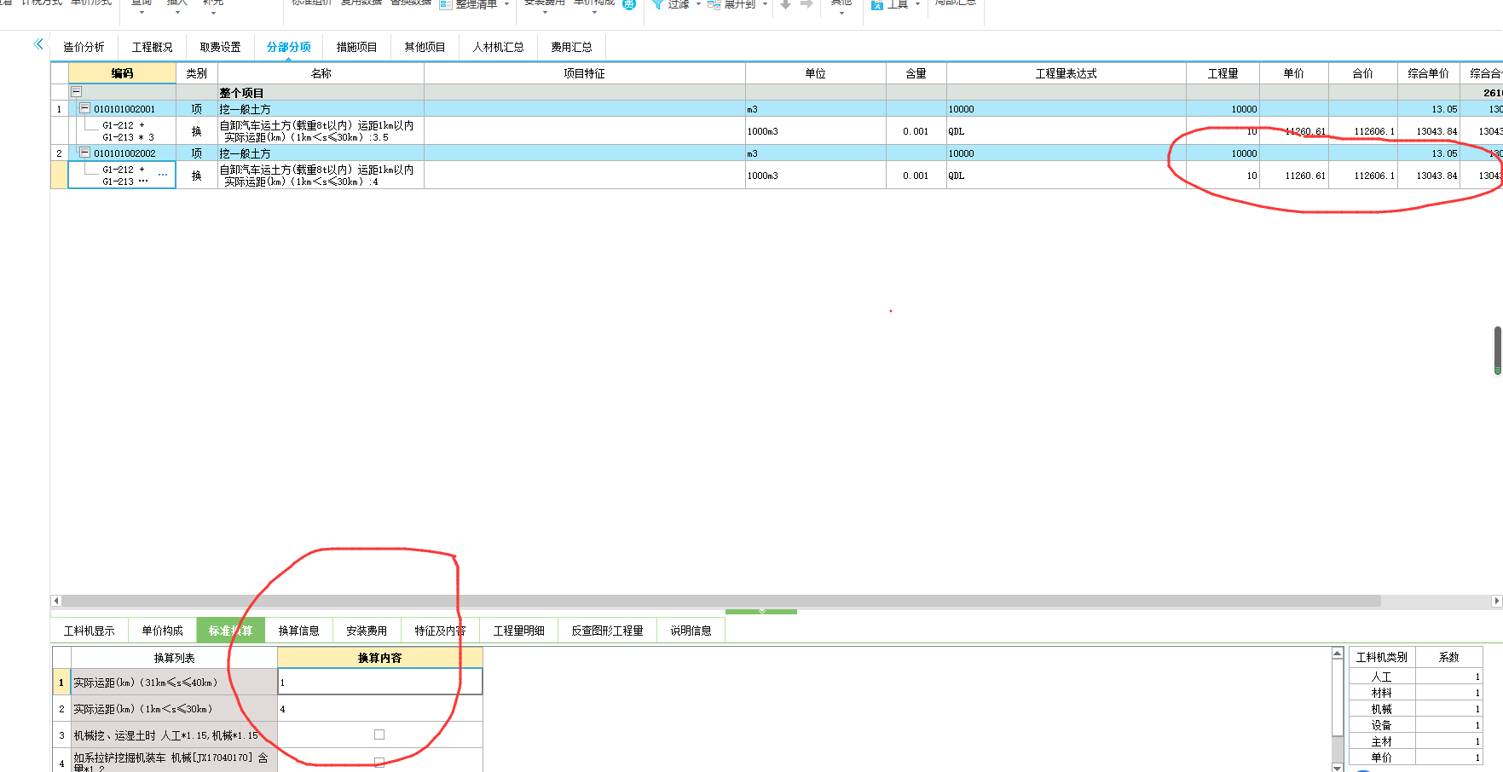Click the 整理清单 list icon
Image resolution: width=1503 pixels, height=772 pixels.
446,4
